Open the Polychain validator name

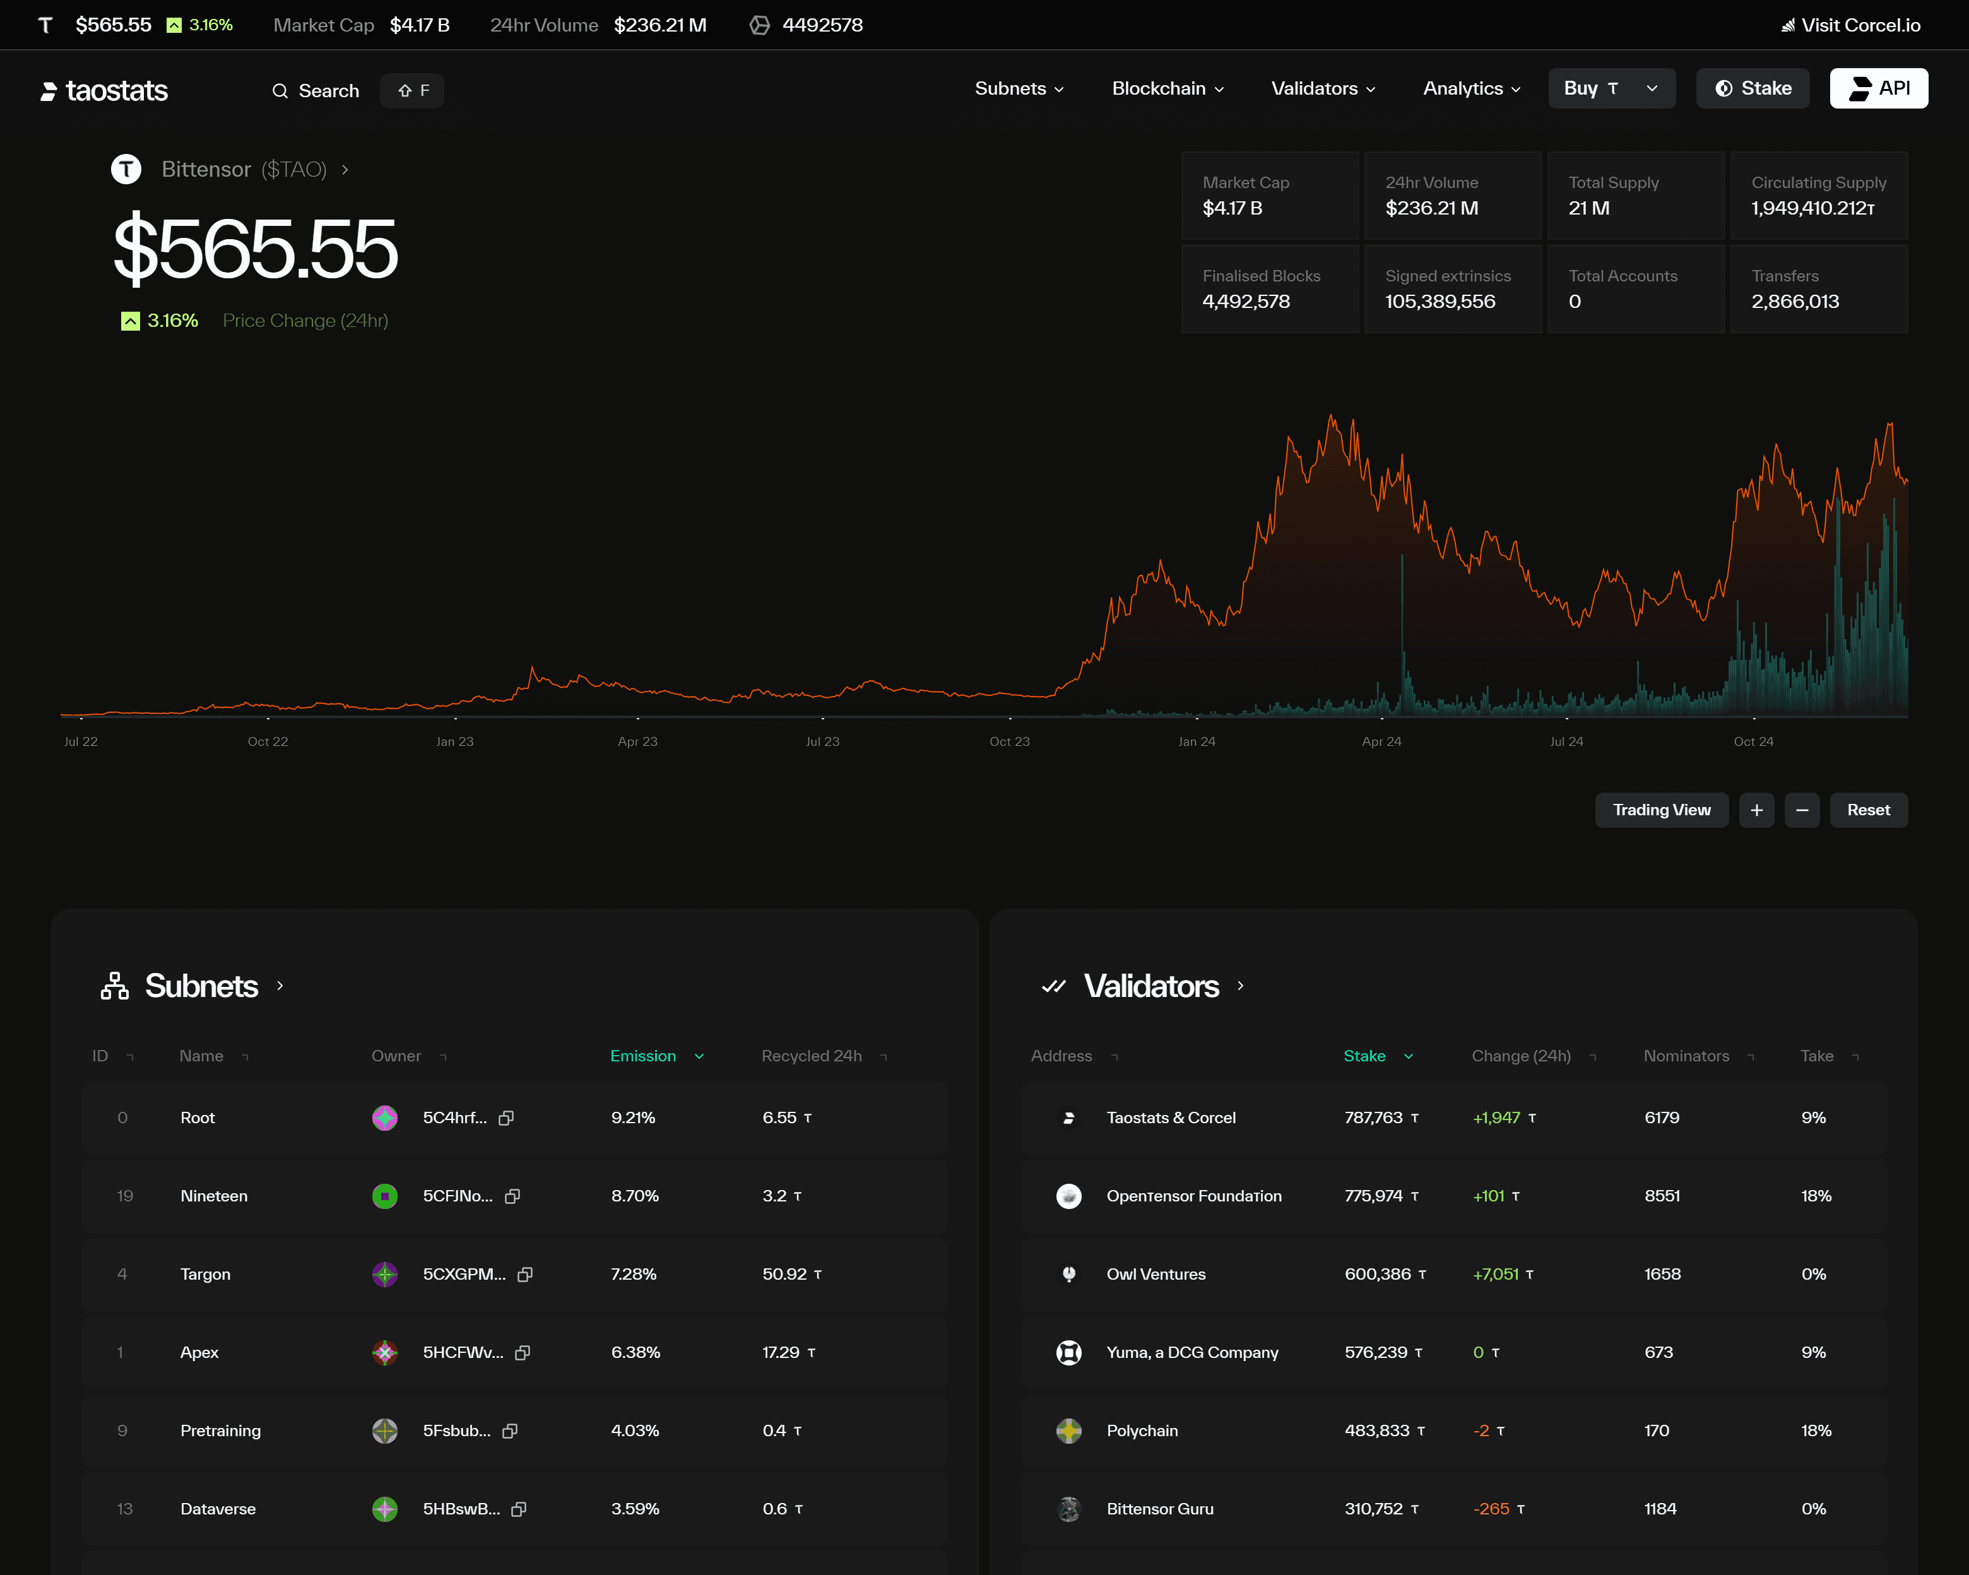point(1142,1430)
